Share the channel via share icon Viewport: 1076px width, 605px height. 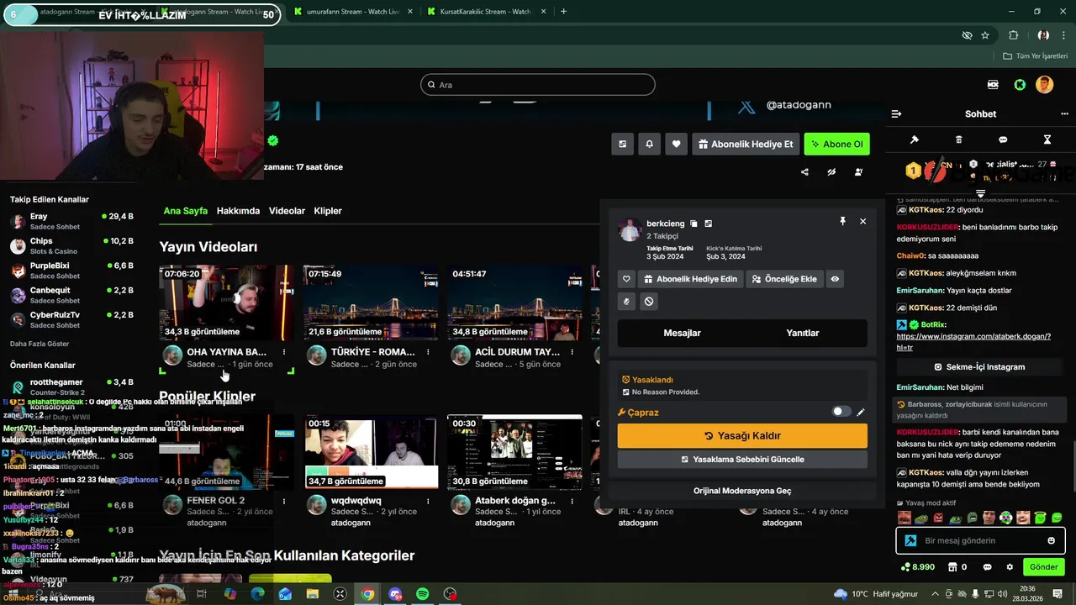click(804, 172)
